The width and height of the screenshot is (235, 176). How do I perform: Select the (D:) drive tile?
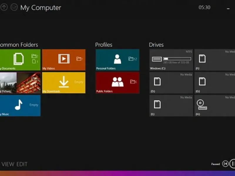click(171, 83)
